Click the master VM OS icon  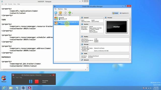click(56, 23)
